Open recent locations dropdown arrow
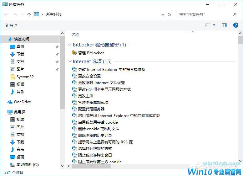 pyautogui.click(x=23, y=15)
